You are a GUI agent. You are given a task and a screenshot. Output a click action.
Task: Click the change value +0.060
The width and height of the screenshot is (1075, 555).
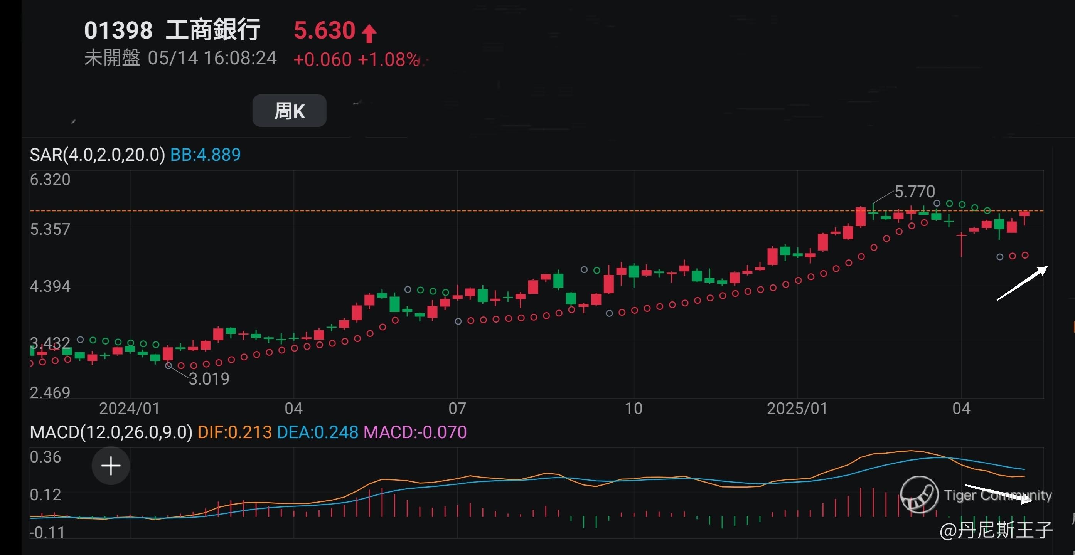(x=323, y=59)
